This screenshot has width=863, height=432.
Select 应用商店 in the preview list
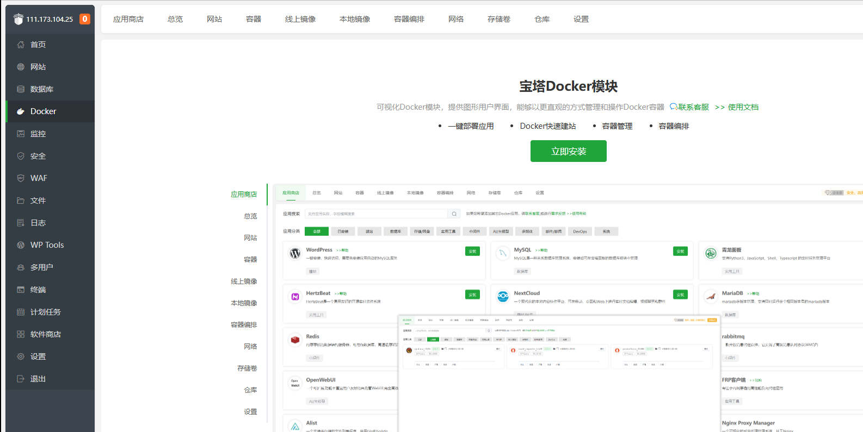244,195
